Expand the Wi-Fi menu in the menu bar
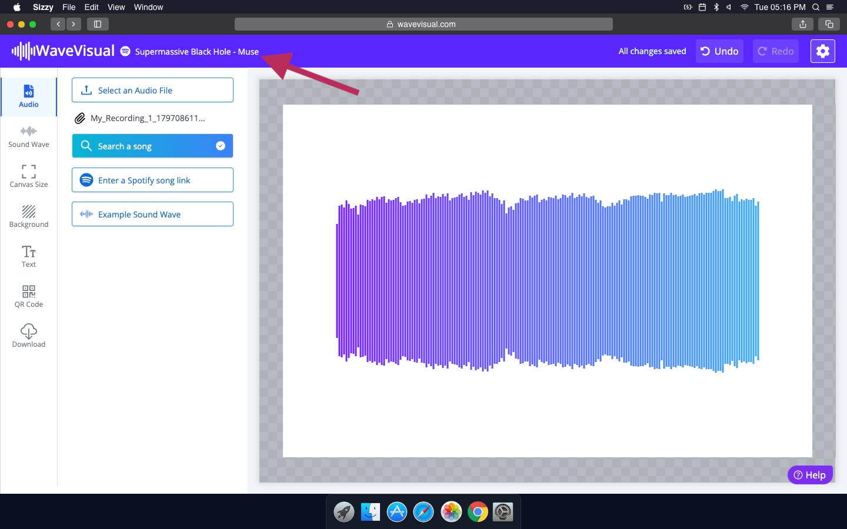 click(x=743, y=7)
